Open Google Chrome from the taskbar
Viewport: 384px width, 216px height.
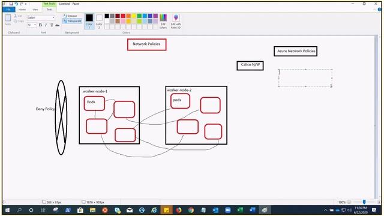pos(191,210)
